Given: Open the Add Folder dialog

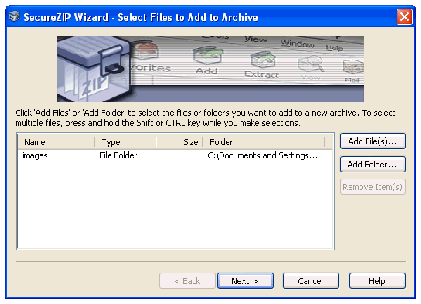Looking at the screenshot, I should (x=372, y=164).
